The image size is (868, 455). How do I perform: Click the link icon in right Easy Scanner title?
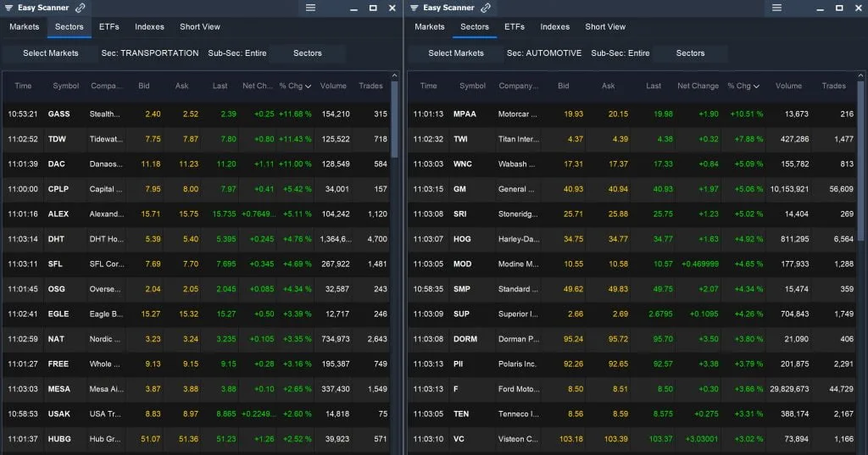486,8
